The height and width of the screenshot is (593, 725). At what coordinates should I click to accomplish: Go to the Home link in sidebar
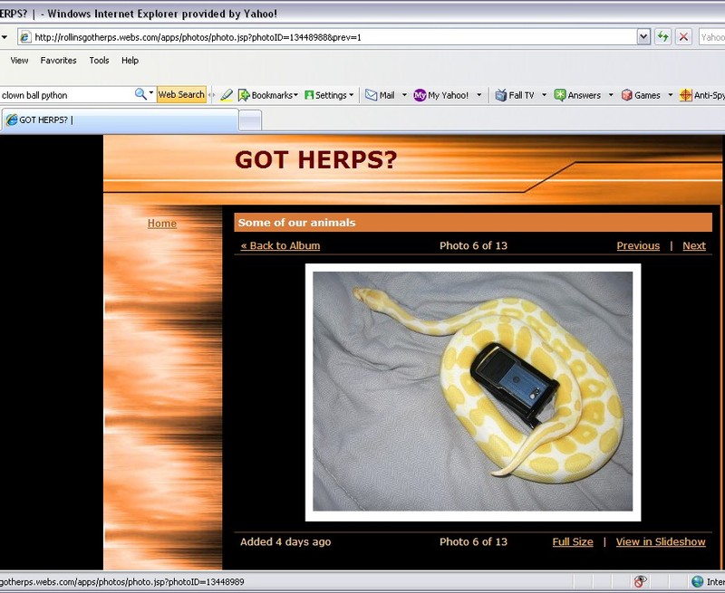[162, 224]
